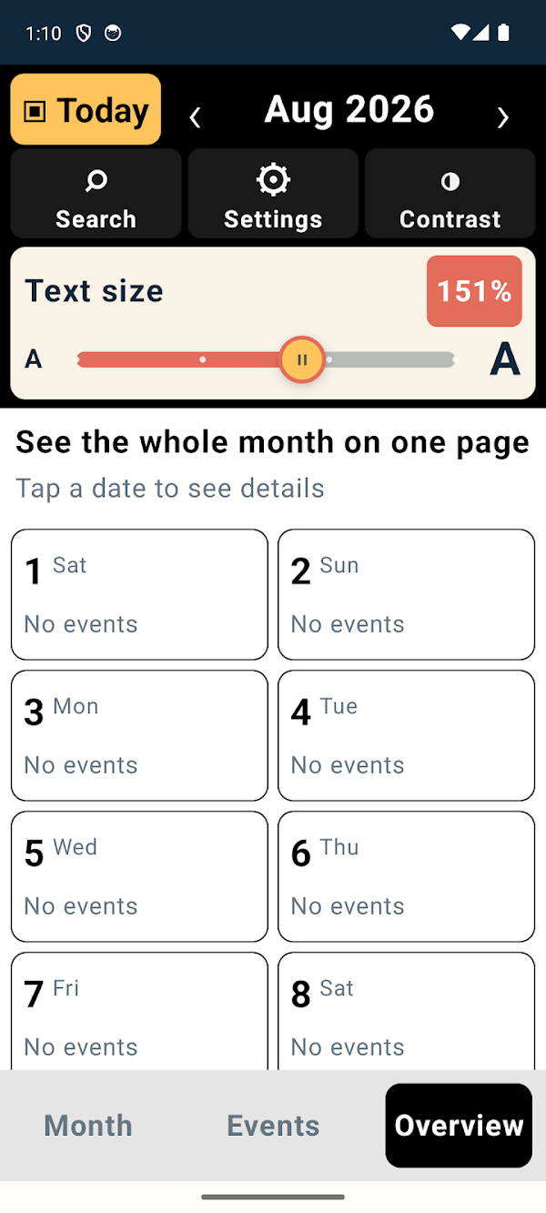Open date card 3 Mon
Screen dimensions: 546x1213
139,735
